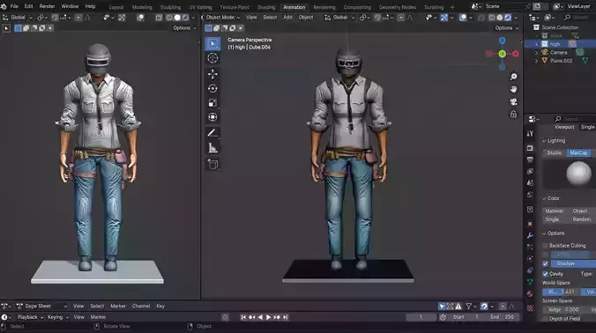596x333 pixels.
Task: Select Plane.002 in the outliner
Action: (561, 61)
